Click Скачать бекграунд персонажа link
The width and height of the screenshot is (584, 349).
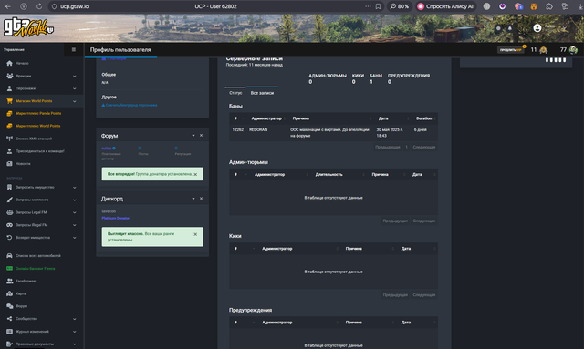130,106
